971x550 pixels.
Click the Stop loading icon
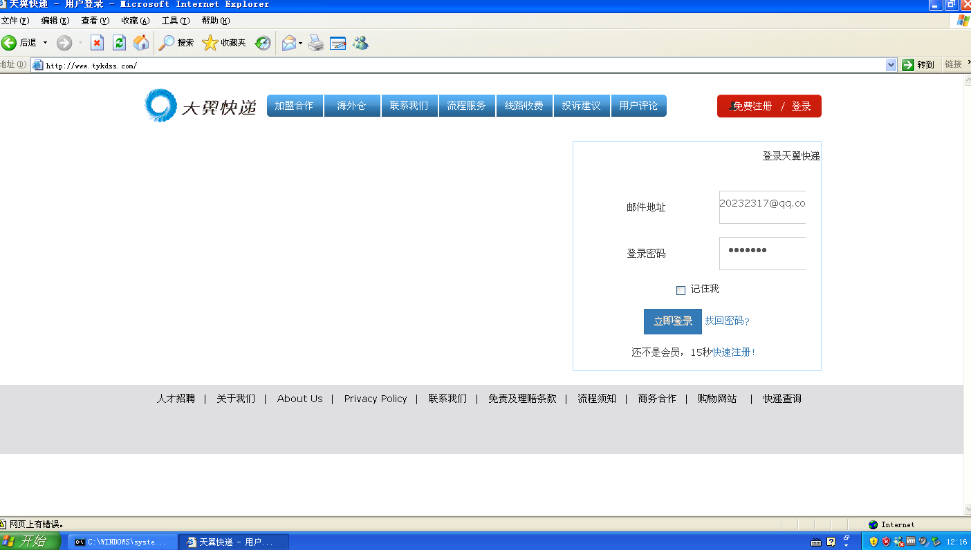tap(97, 43)
